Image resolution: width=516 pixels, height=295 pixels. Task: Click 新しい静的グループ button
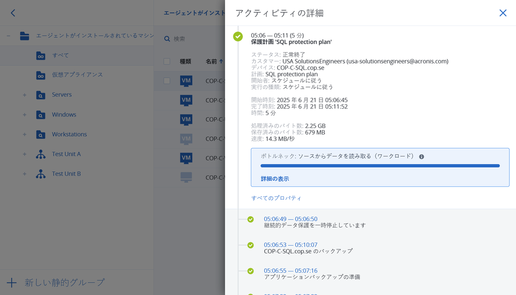pos(56,283)
